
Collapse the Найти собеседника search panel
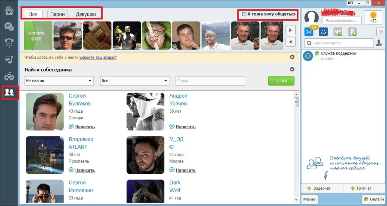pyautogui.click(x=292, y=69)
